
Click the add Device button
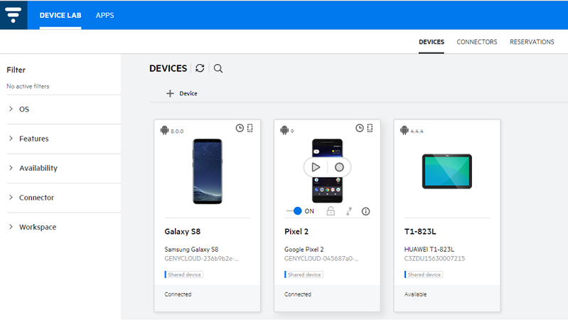182,93
